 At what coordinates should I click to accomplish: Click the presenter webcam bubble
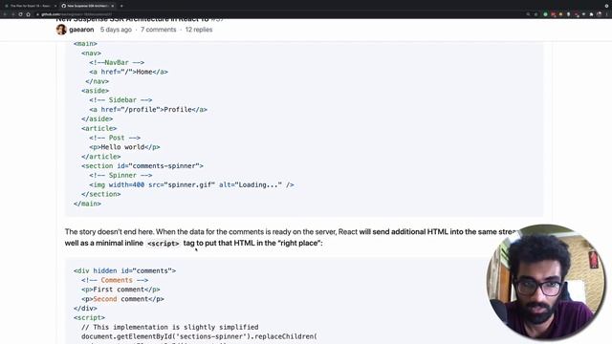546,282
